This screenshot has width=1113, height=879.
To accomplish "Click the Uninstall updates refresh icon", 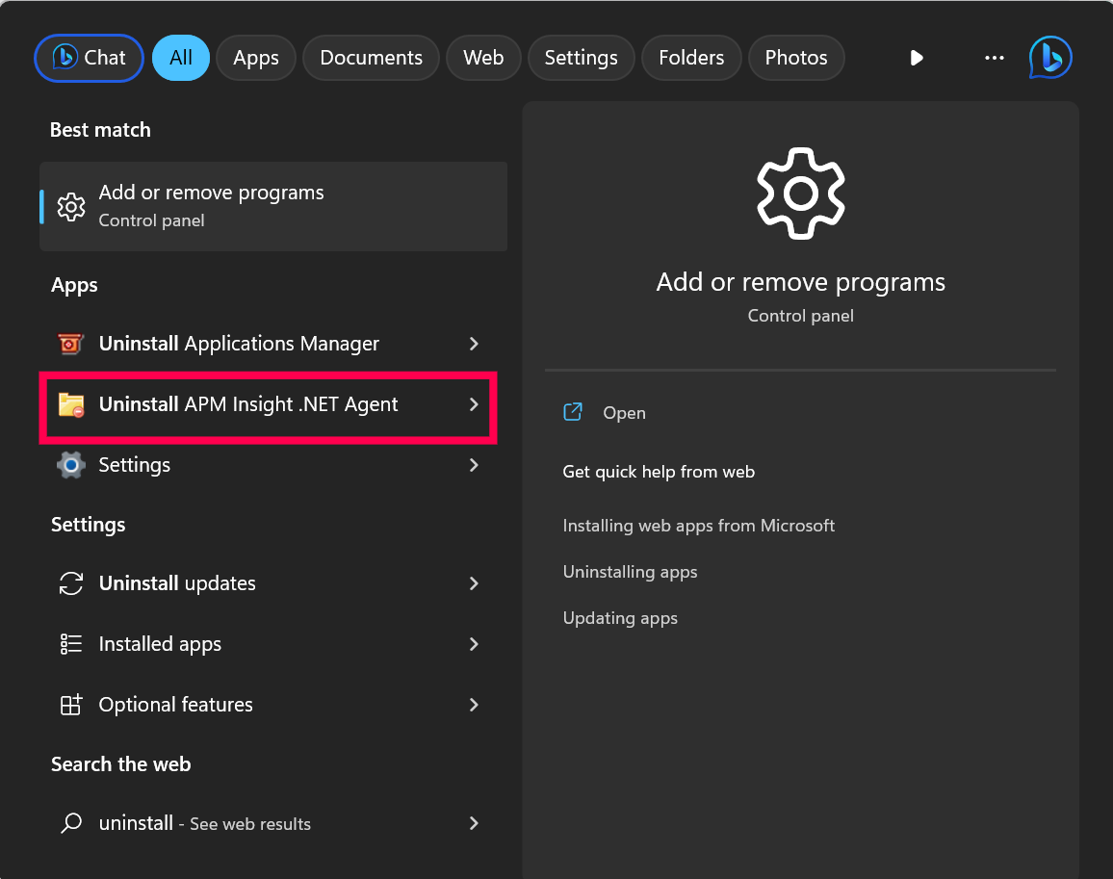I will (x=71, y=583).
